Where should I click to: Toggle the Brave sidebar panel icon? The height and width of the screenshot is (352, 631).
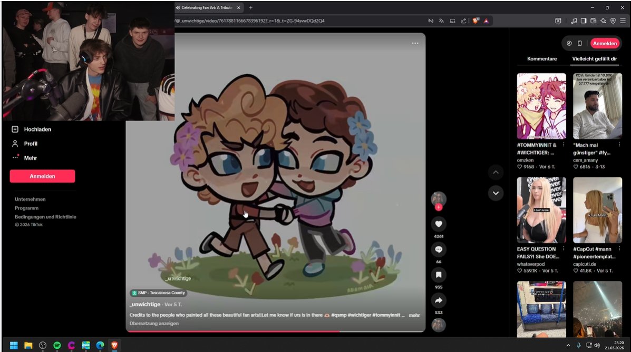(584, 21)
